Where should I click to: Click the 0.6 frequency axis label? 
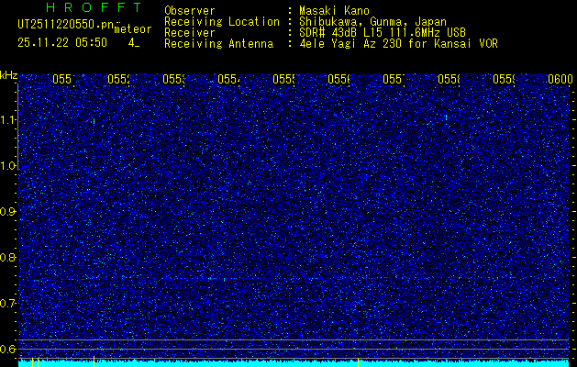click(8, 349)
